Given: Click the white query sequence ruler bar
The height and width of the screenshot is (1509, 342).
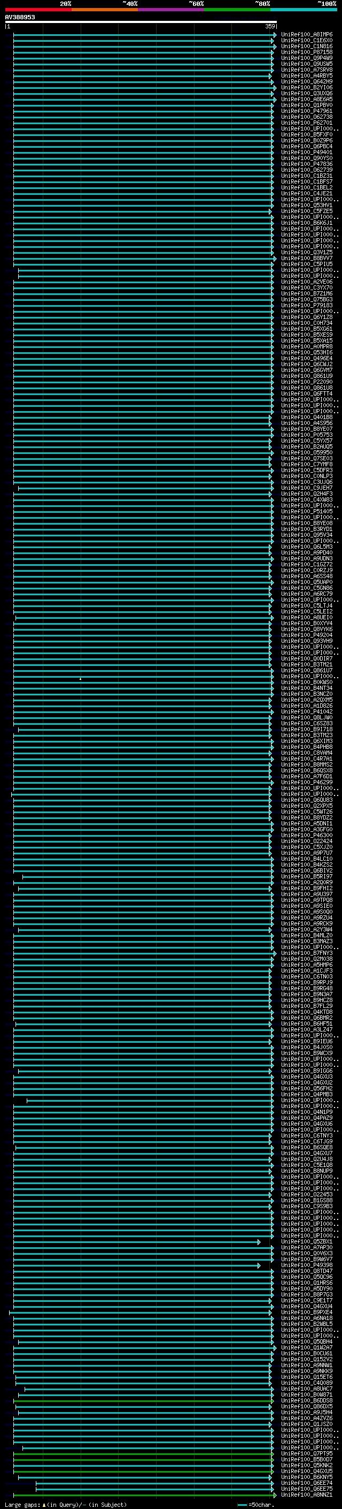Looking at the screenshot, I should tap(141, 22).
